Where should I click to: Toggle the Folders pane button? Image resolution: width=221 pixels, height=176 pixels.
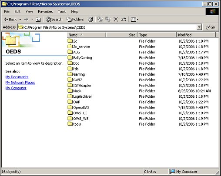(x=75, y=19)
